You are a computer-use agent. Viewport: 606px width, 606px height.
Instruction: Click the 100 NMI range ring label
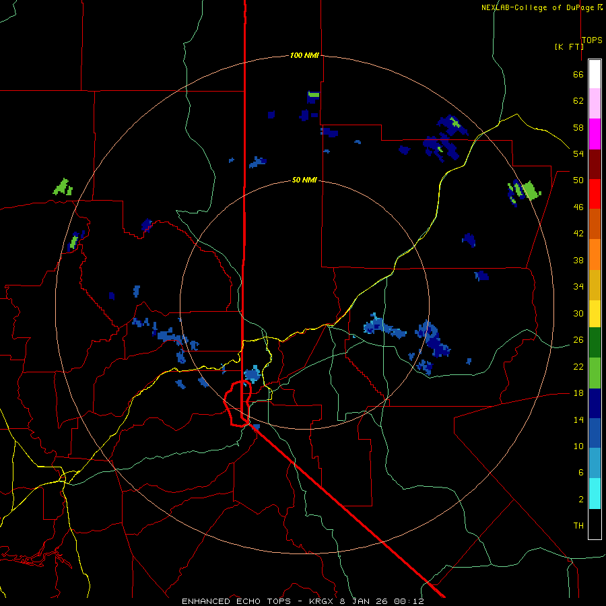(x=304, y=55)
